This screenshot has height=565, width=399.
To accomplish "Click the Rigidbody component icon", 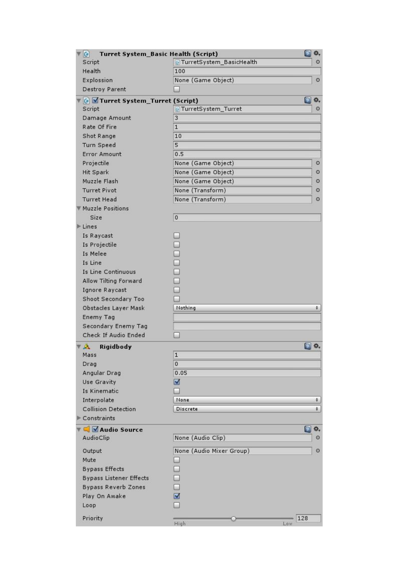I will tap(87, 346).
